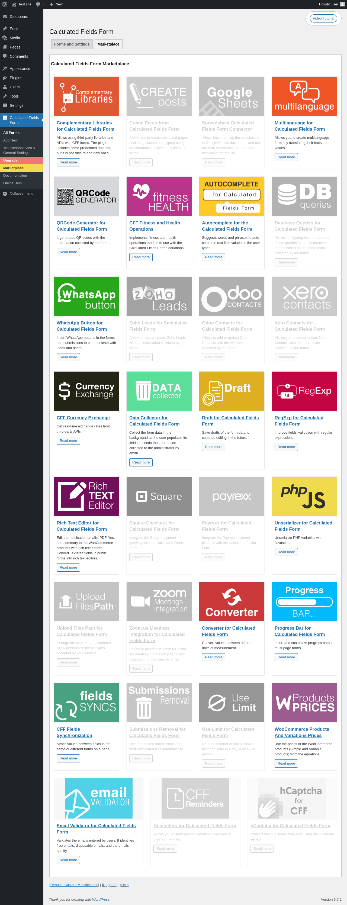Open Troubleshoot Area & General Settings
This screenshot has height=905, width=347.
click(19, 150)
